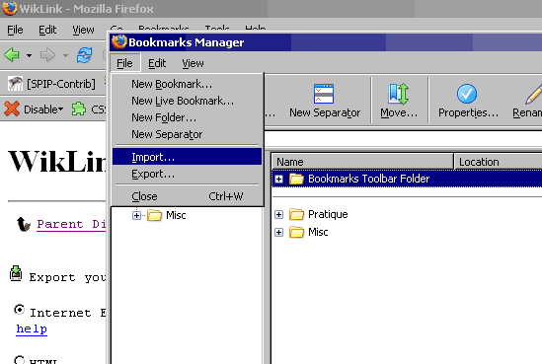Click the Properties... checkmark toolbar icon
Viewport: 542px width, 364px height.
coord(468,101)
